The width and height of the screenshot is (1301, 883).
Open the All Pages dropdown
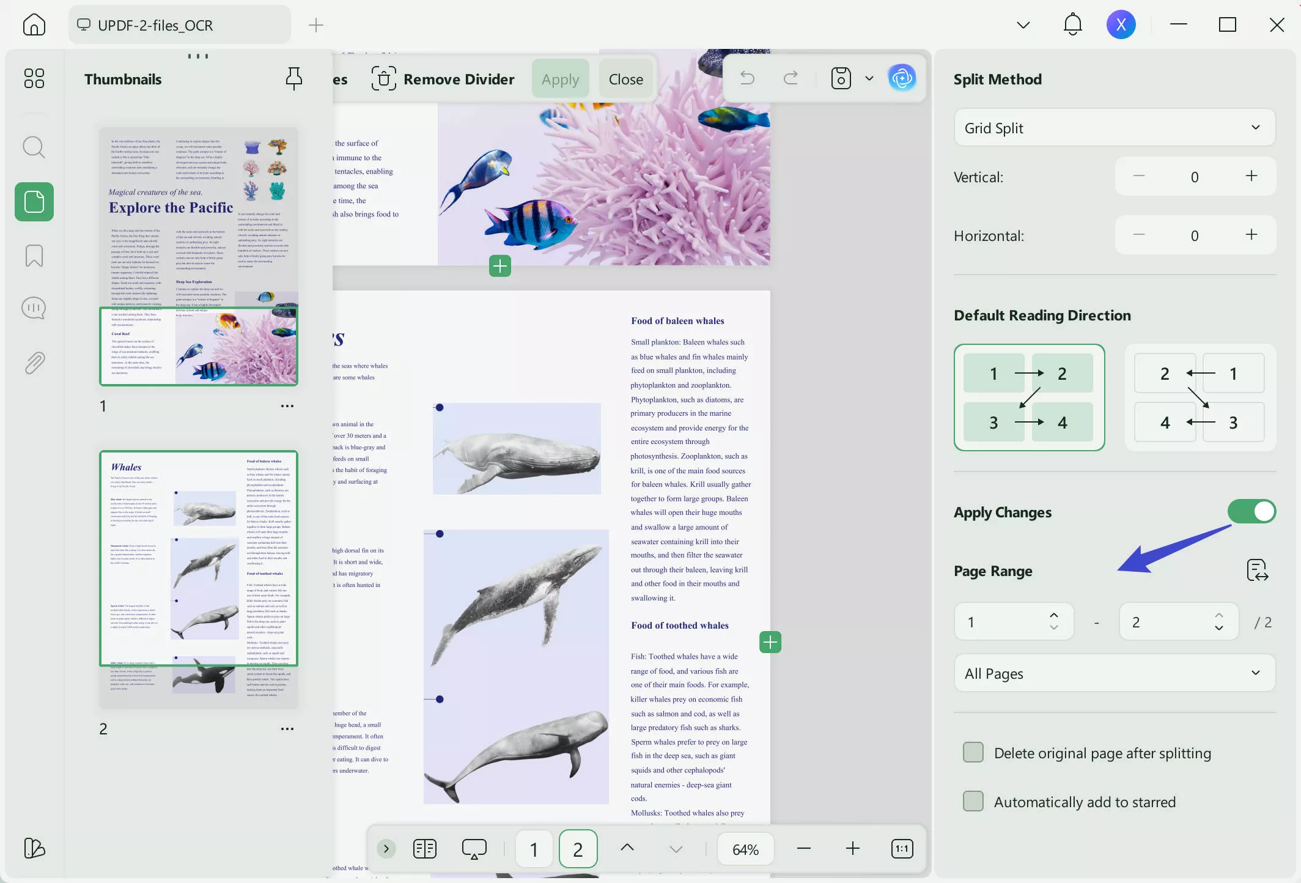click(x=1114, y=673)
